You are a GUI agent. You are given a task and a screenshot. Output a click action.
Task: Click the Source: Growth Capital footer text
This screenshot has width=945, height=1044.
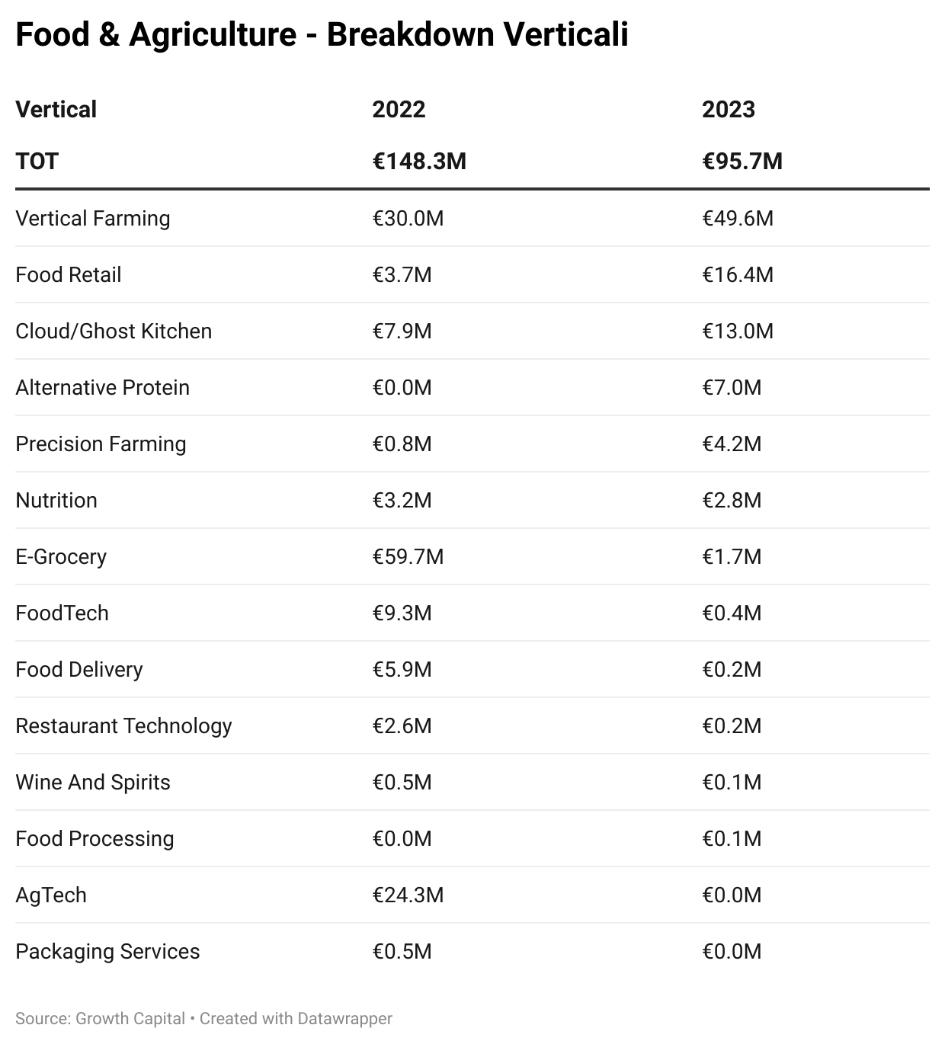pyautogui.click(x=100, y=1019)
